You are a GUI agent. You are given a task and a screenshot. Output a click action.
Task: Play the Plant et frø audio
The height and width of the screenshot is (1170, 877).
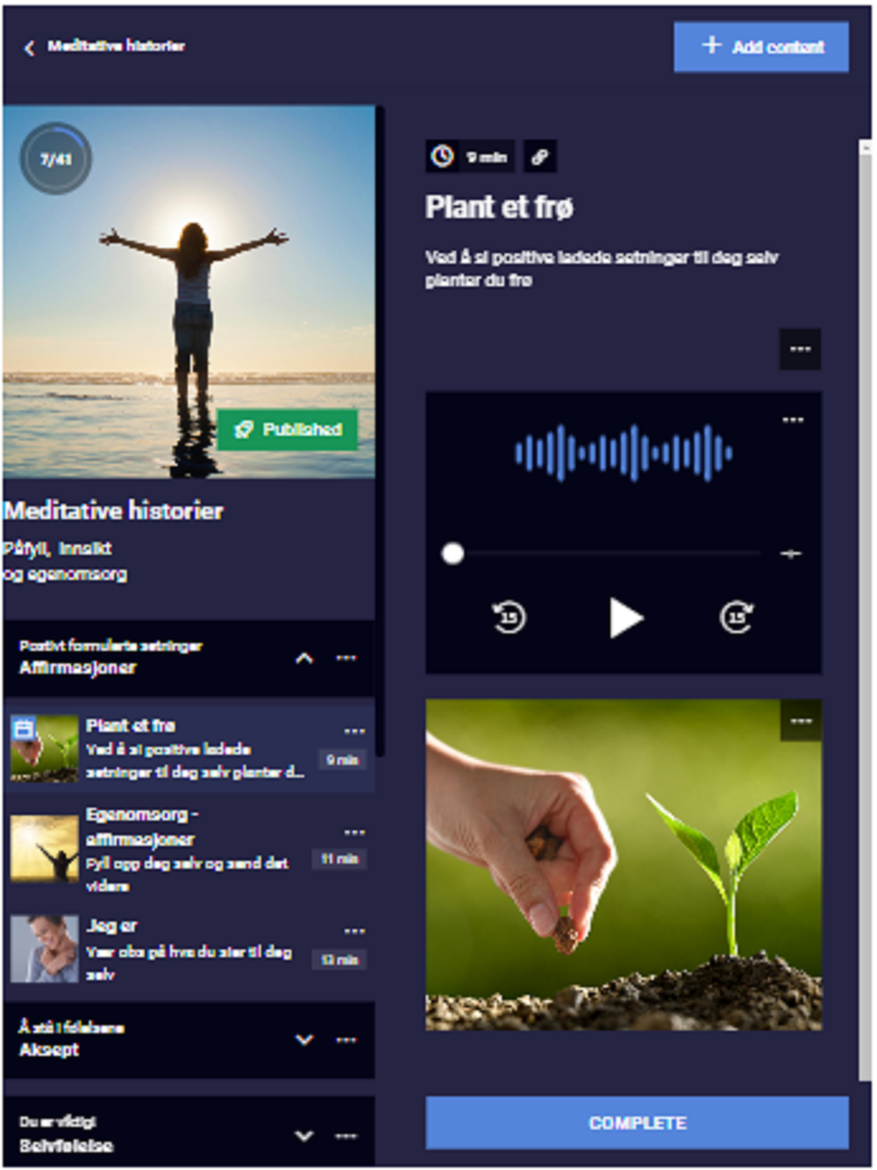click(626, 617)
